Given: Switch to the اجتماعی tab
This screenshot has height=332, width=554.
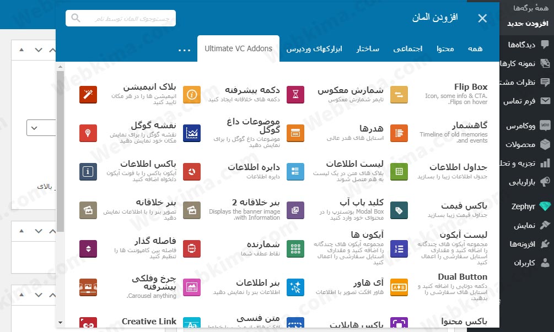Looking at the screenshot, I should 408,48.
